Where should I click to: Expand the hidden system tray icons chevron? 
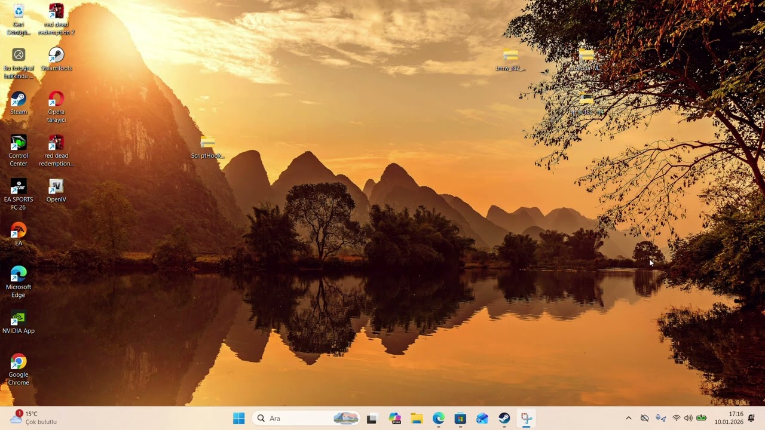click(628, 418)
